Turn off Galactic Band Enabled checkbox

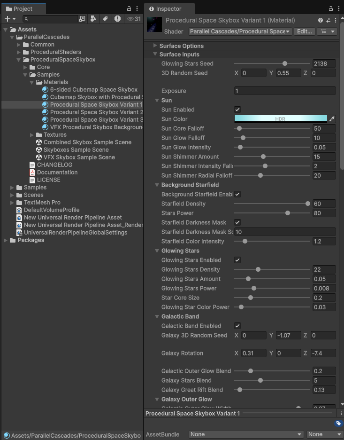pos(237,326)
